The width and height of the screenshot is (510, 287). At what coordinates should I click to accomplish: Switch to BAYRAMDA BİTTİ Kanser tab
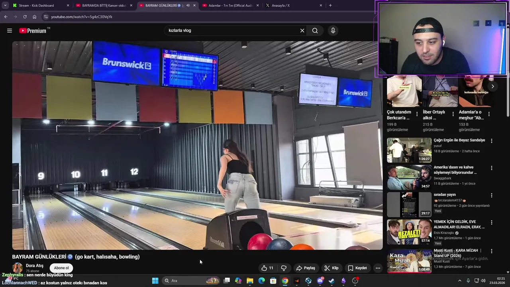click(104, 6)
